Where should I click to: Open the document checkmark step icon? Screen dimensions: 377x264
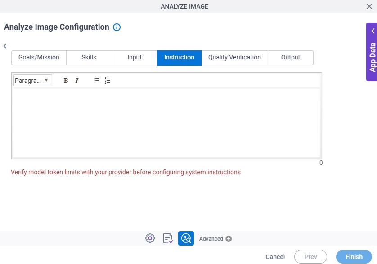pos(168,238)
